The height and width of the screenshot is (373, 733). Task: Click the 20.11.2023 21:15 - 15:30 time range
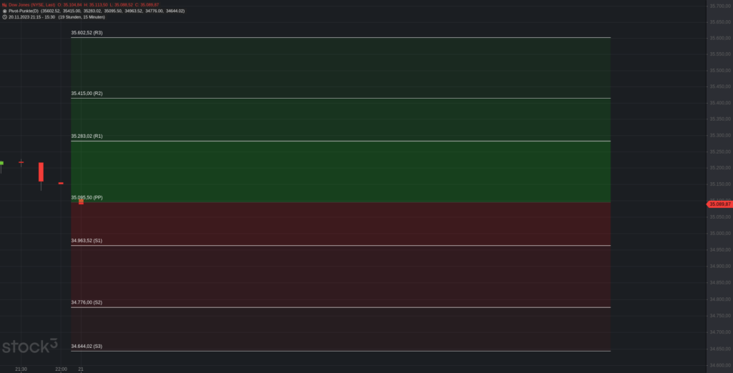31,17
